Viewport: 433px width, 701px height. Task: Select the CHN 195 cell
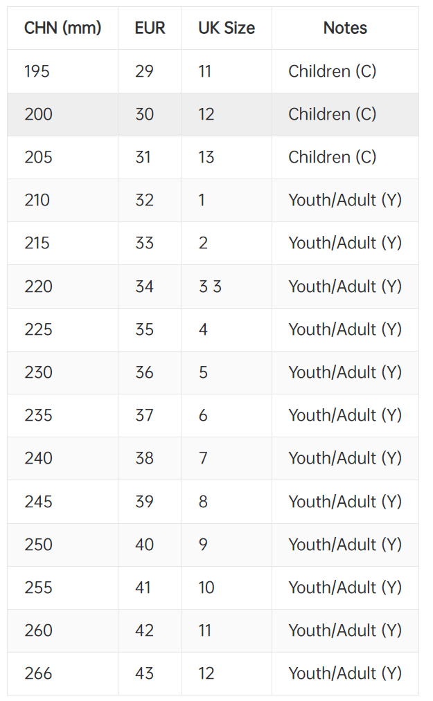[37, 71]
